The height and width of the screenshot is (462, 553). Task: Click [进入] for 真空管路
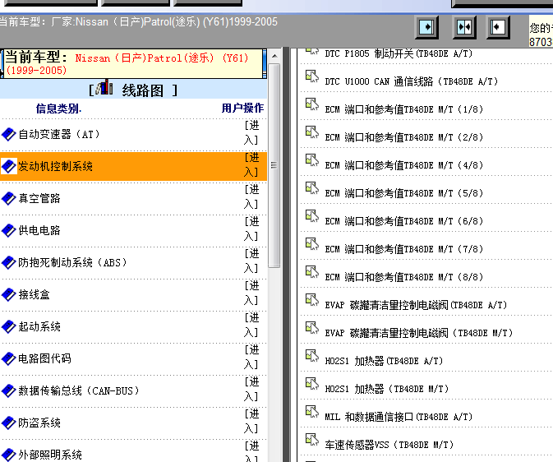(251, 197)
